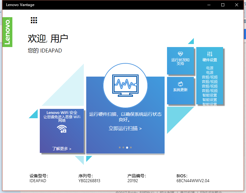Open the nine-dot grid menu icon
246x193 pixels.
[34, 20]
